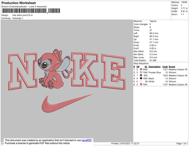Click the pink swoosh logo in the preview
Screen dimensions: 189x146
pyautogui.click(x=67, y=103)
